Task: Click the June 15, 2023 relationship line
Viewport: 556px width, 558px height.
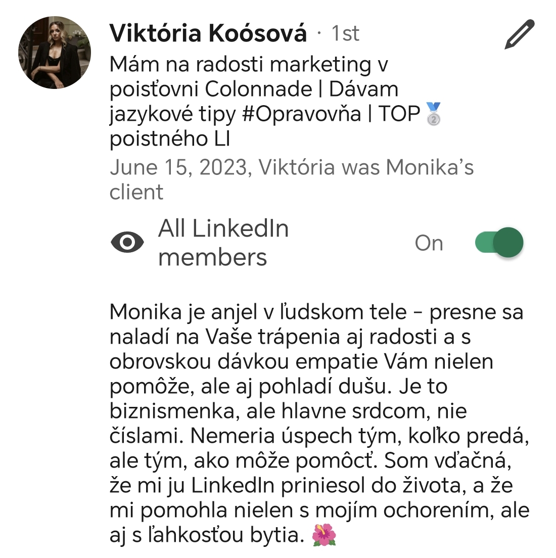Action: [292, 179]
